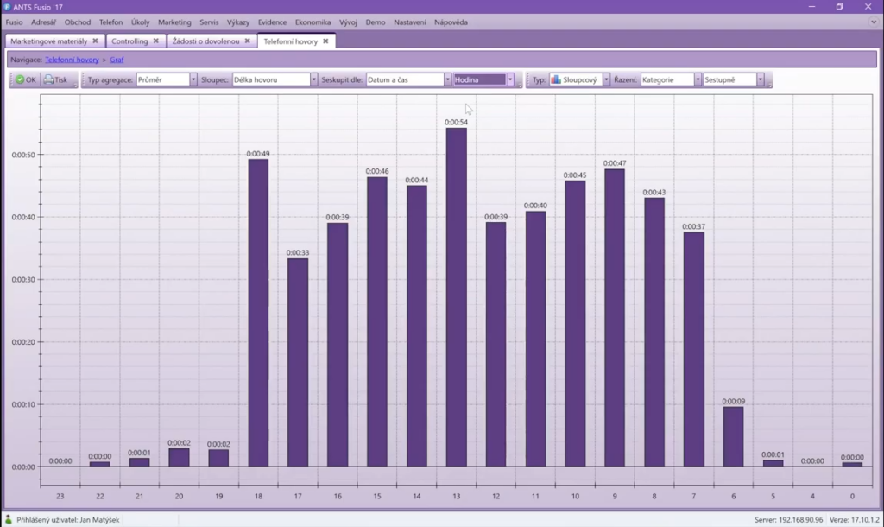Close the Žádosti o dovolenou tab
Image resolution: width=884 pixels, height=527 pixels.
tap(248, 41)
